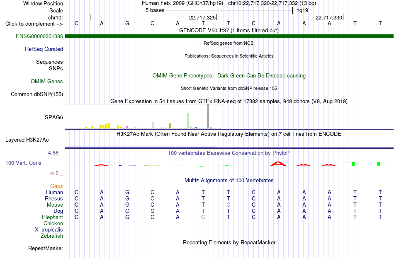
Task: Select the Dog species label
Action: tap(58, 211)
